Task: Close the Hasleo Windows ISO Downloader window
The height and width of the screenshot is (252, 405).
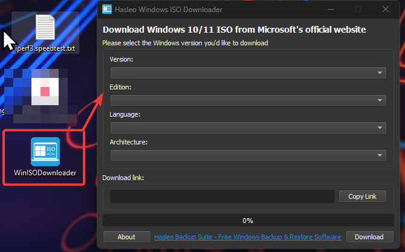Action: (386, 9)
